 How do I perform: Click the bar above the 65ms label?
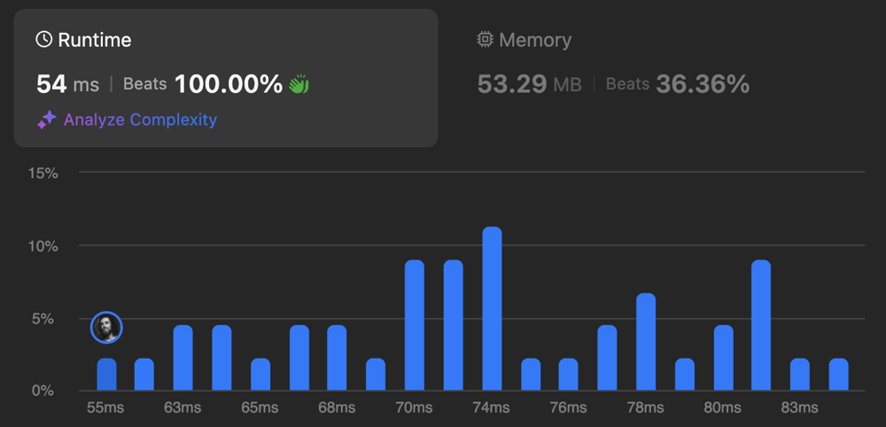tap(260, 375)
